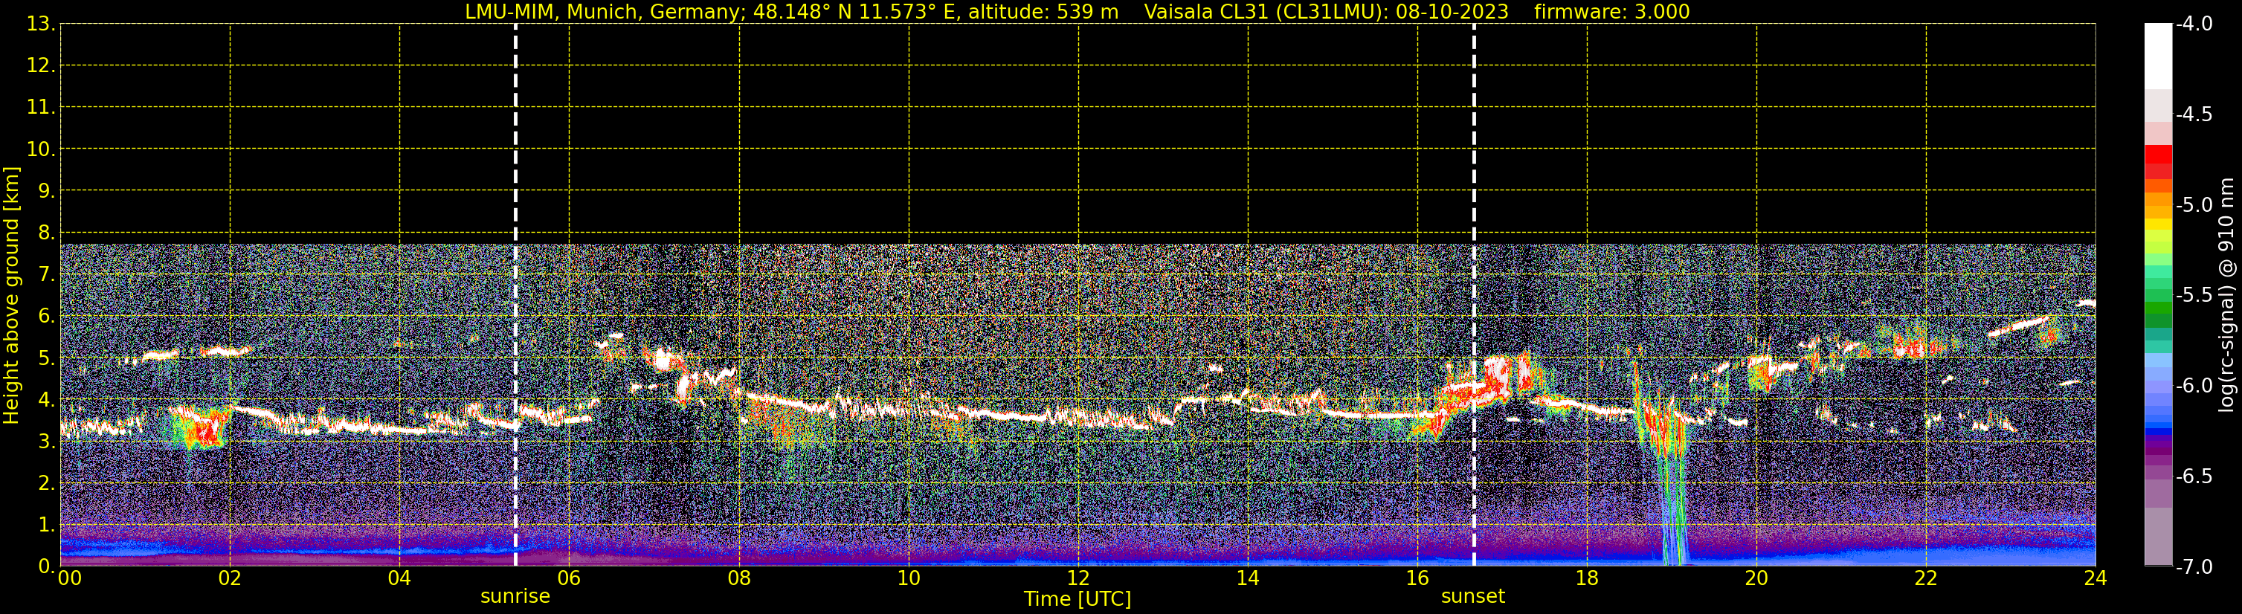The width and height of the screenshot is (2242, 614).
Task: Click the '9.' height tick label
Action: click(46, 190)
